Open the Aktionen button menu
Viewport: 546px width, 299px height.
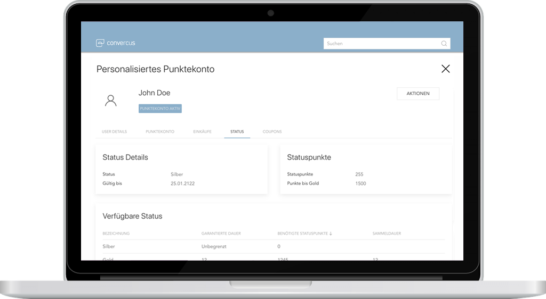(x=418, y=94)
